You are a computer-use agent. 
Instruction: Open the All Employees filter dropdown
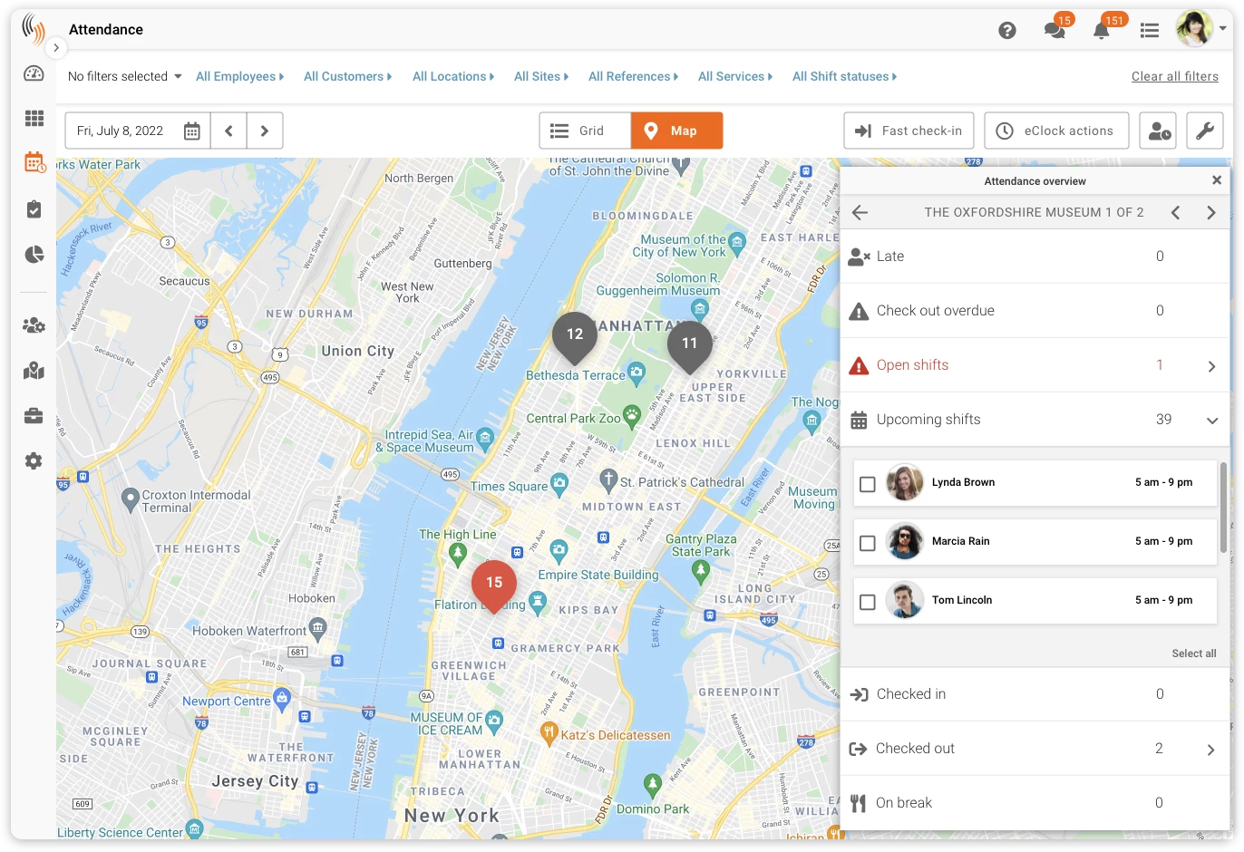pyautogui.click(x=240, y=76)
